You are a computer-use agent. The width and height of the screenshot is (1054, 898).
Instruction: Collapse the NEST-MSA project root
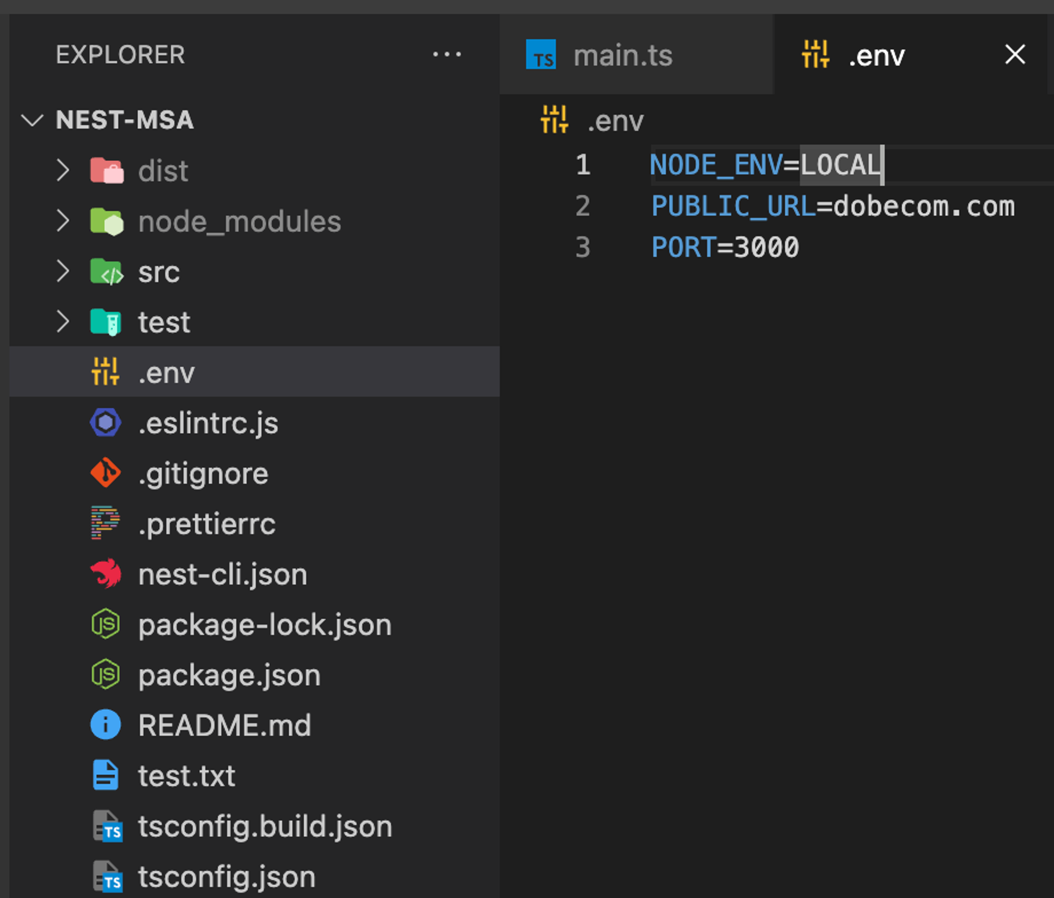(x=32, y=120)
